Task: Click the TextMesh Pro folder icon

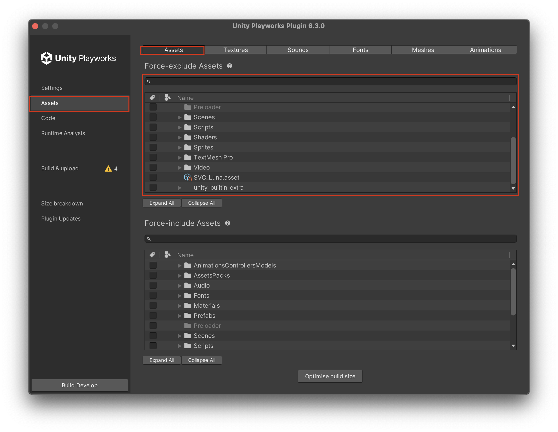Action: coord(187,157)
